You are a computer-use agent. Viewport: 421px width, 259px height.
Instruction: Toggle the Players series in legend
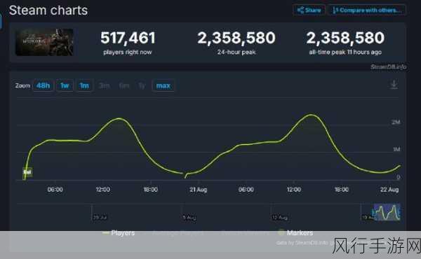(119, 233)
